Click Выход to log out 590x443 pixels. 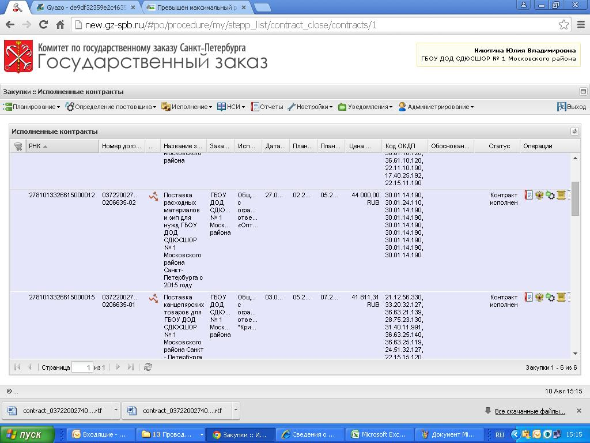click(x=572, y=107)
